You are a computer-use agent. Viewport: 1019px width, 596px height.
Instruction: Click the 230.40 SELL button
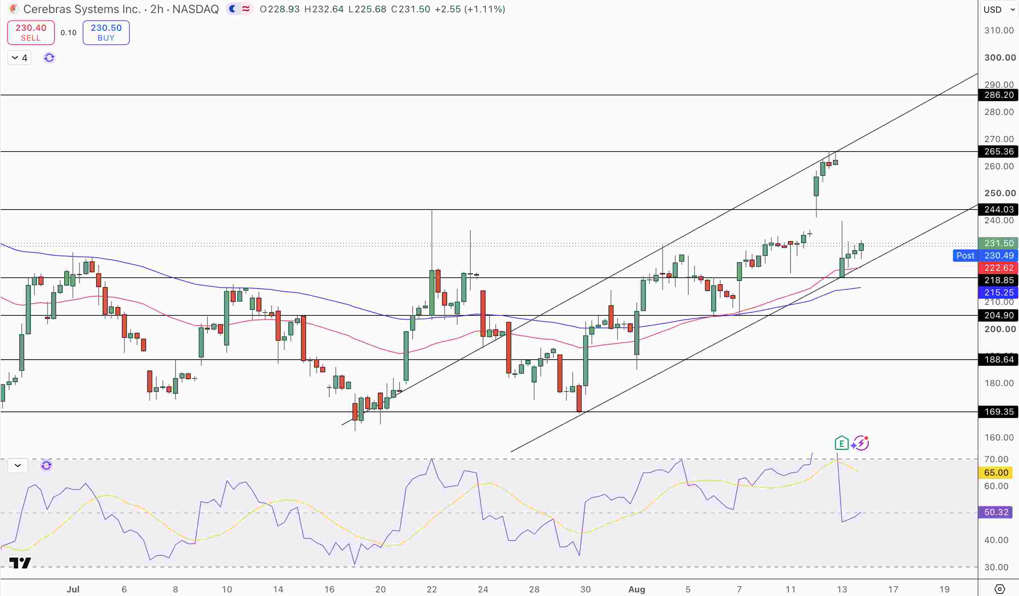pyautogui.click(x=31, y=32)
